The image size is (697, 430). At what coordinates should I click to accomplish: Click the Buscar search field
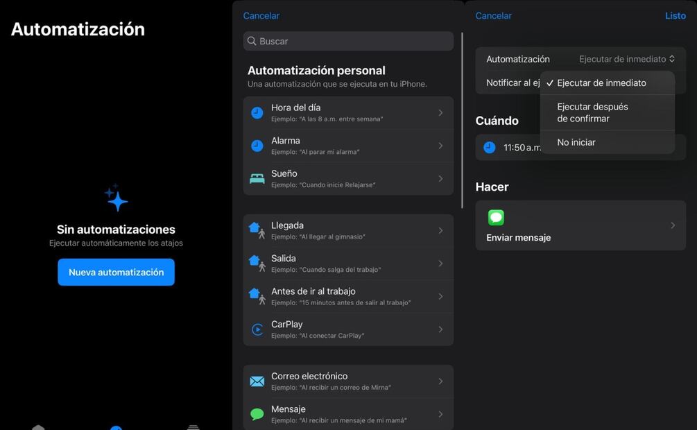point(348,42)
